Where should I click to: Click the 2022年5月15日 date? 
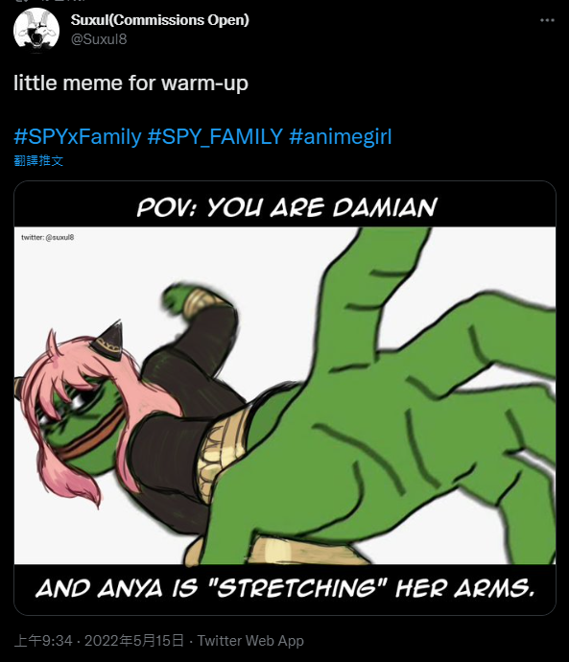[134, 641]
